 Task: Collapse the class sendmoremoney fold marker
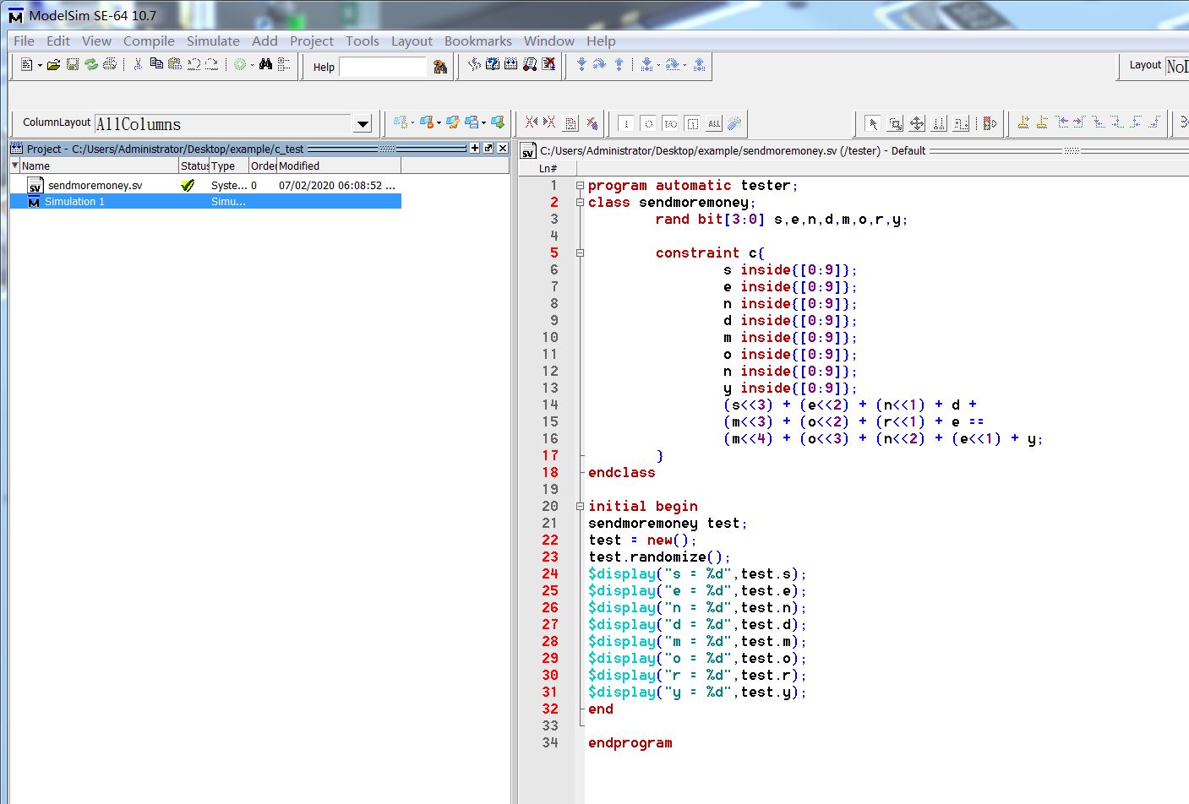click(580, 202)
